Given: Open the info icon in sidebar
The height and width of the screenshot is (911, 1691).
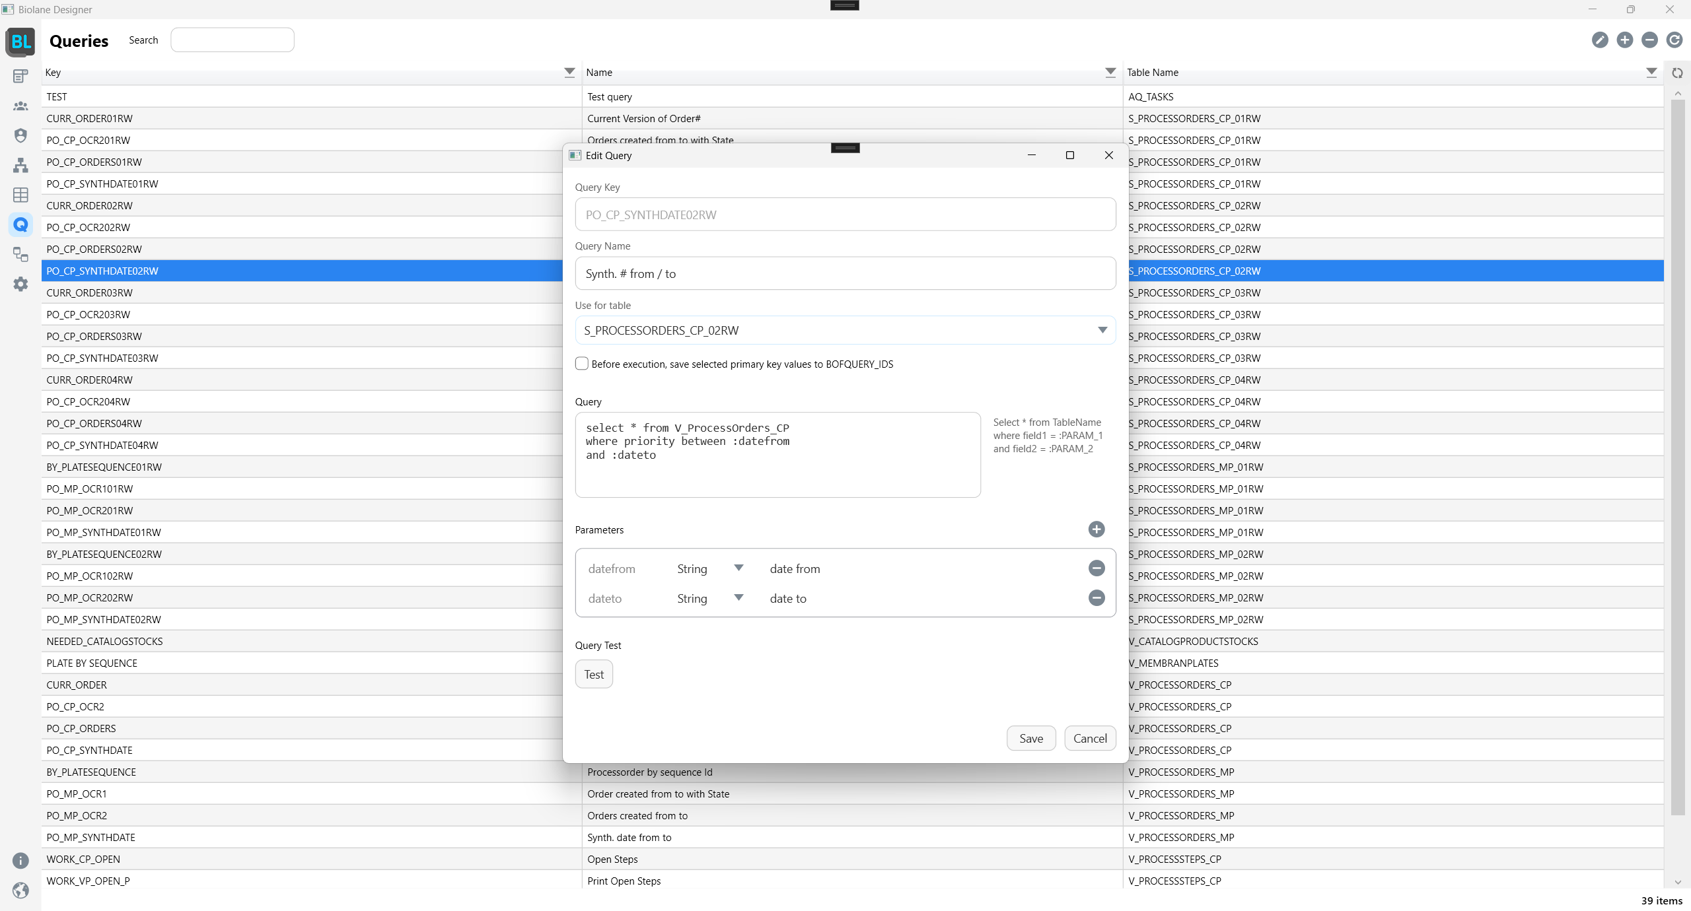Looking at the screenshot, I should click(20, 861).
